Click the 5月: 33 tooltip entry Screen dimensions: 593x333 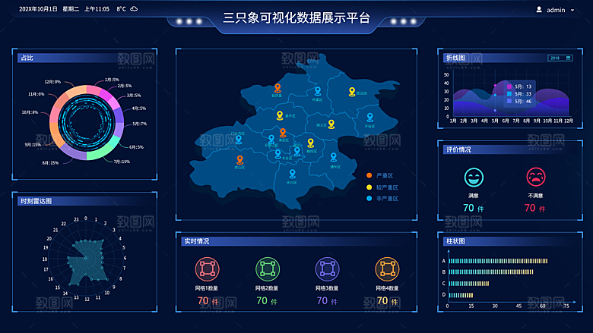(x=519, y=94)
